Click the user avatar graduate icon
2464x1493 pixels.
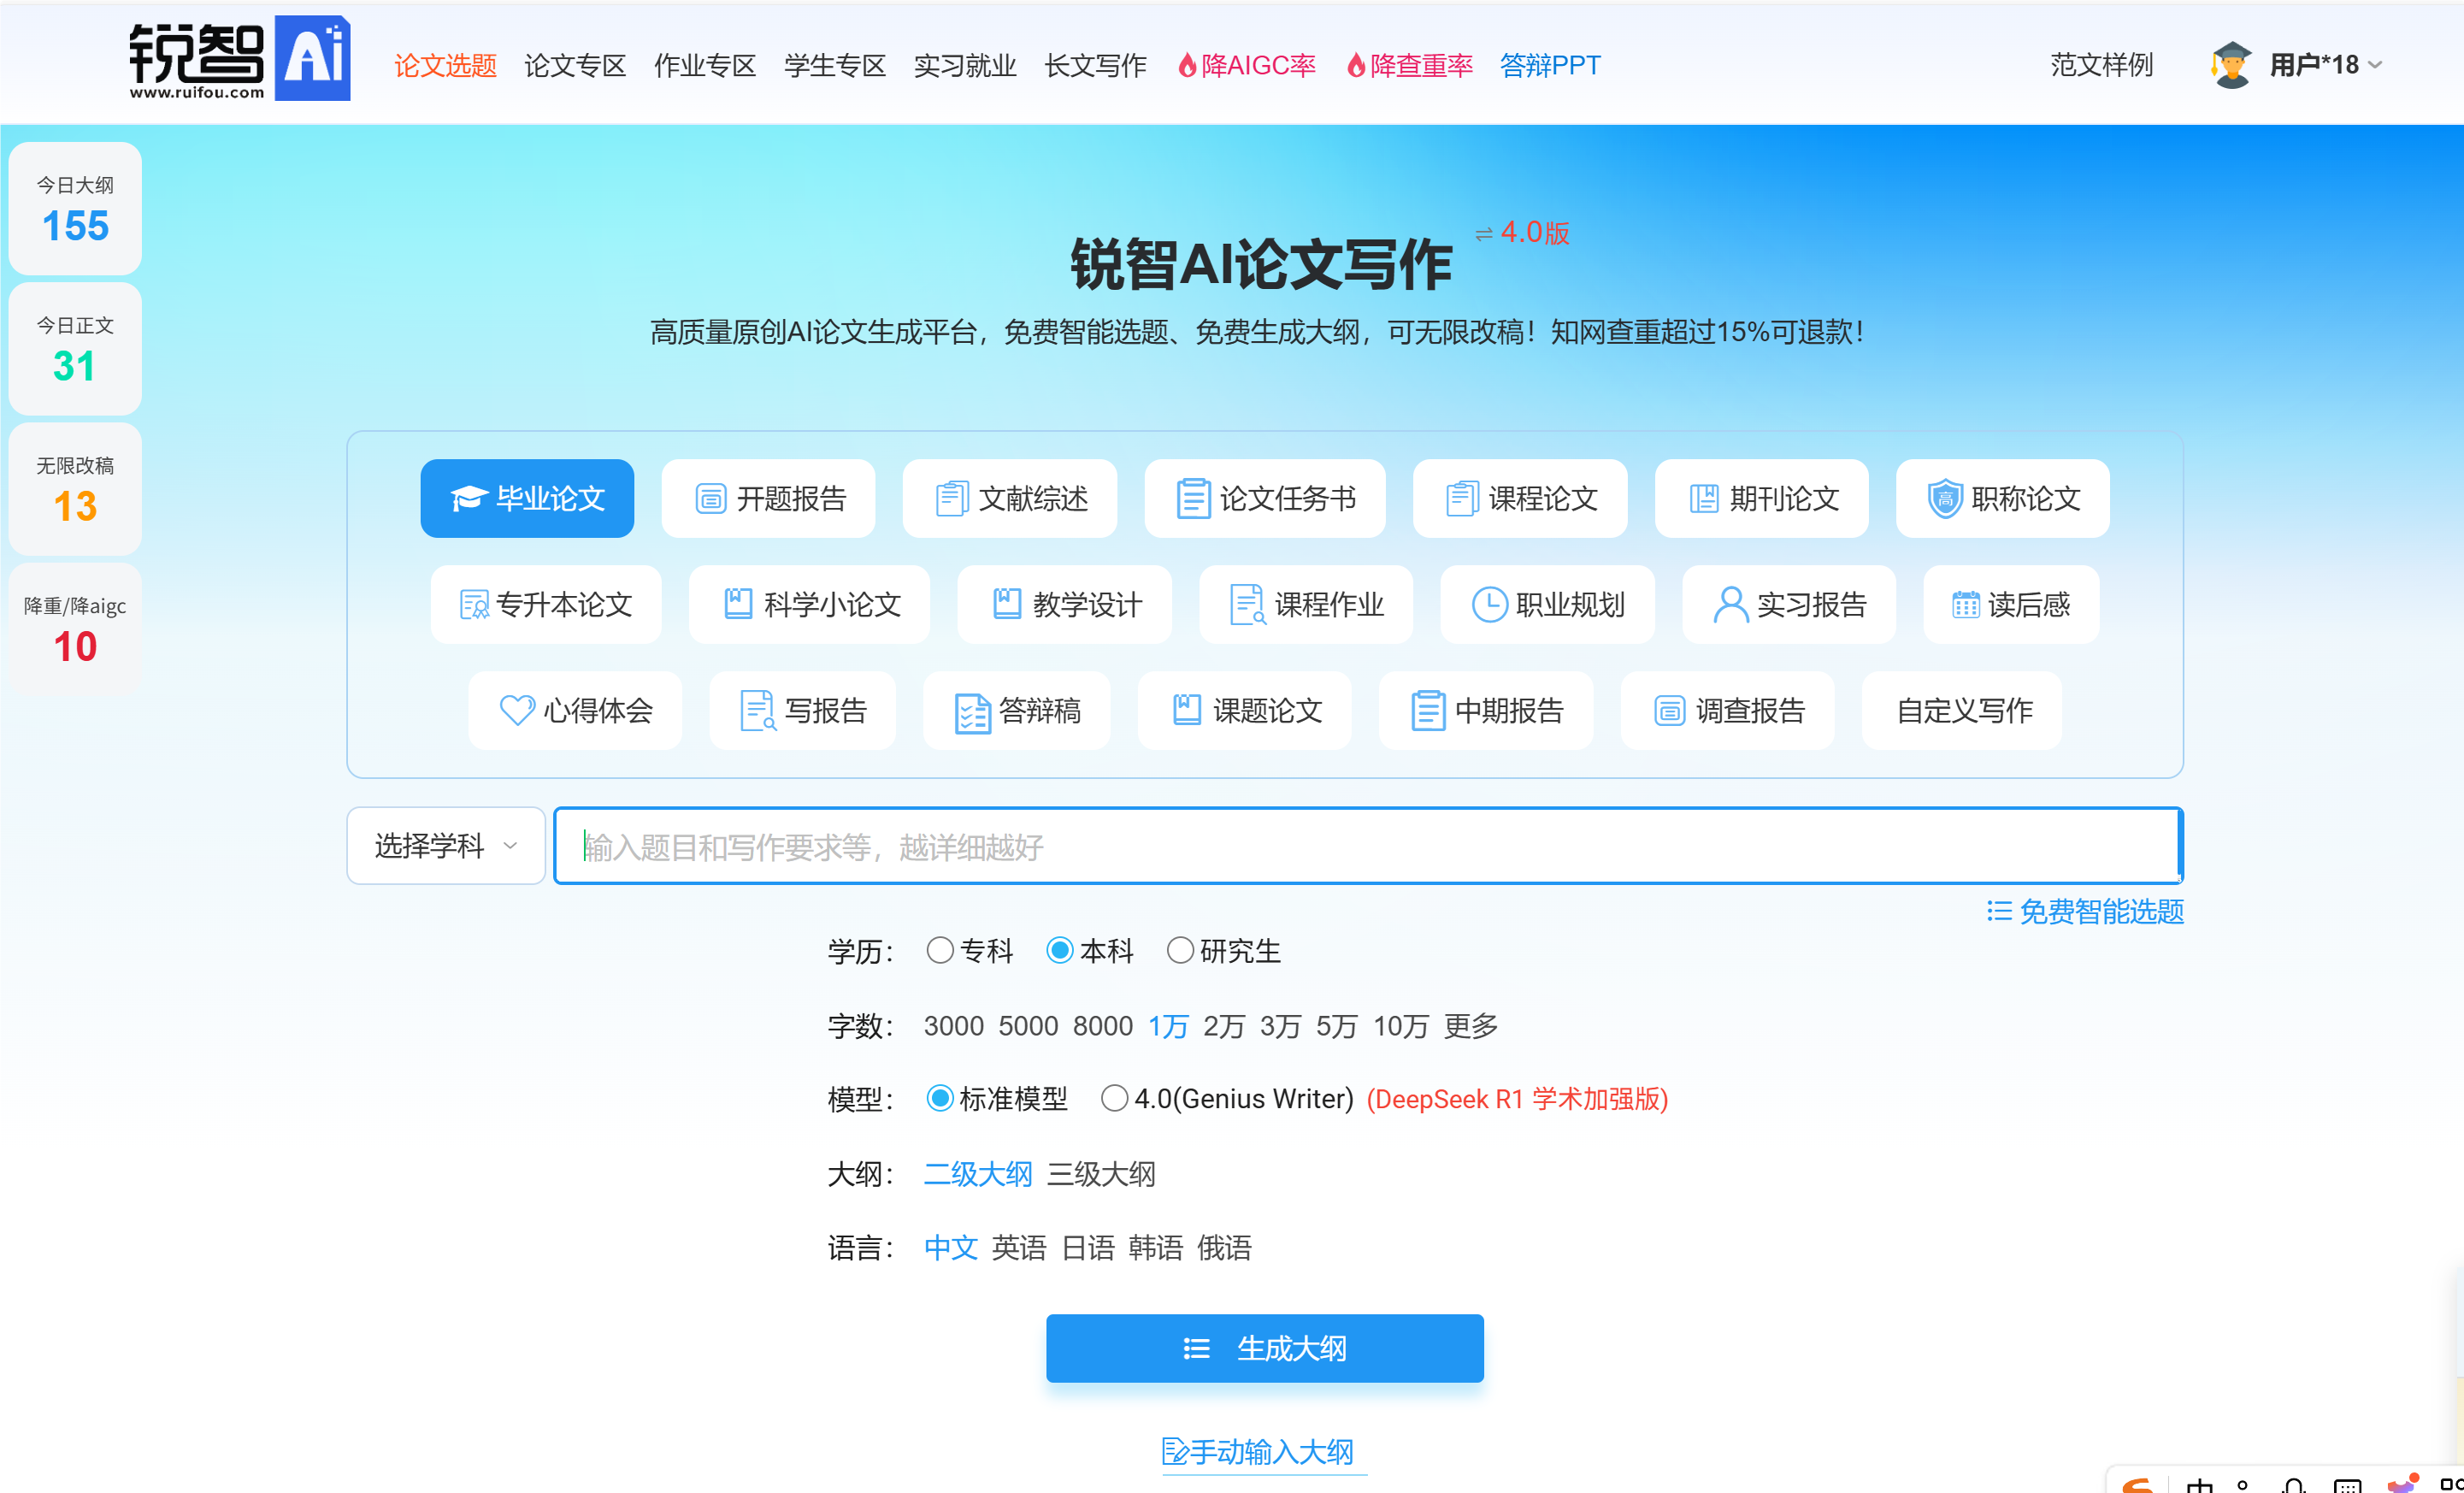[x=2231, y=65]
